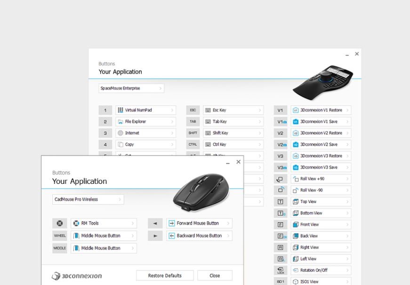Screen dimensions: 410x285
Task: Click the Right View text
Action: pyautogui.click(x=310, y=247)
